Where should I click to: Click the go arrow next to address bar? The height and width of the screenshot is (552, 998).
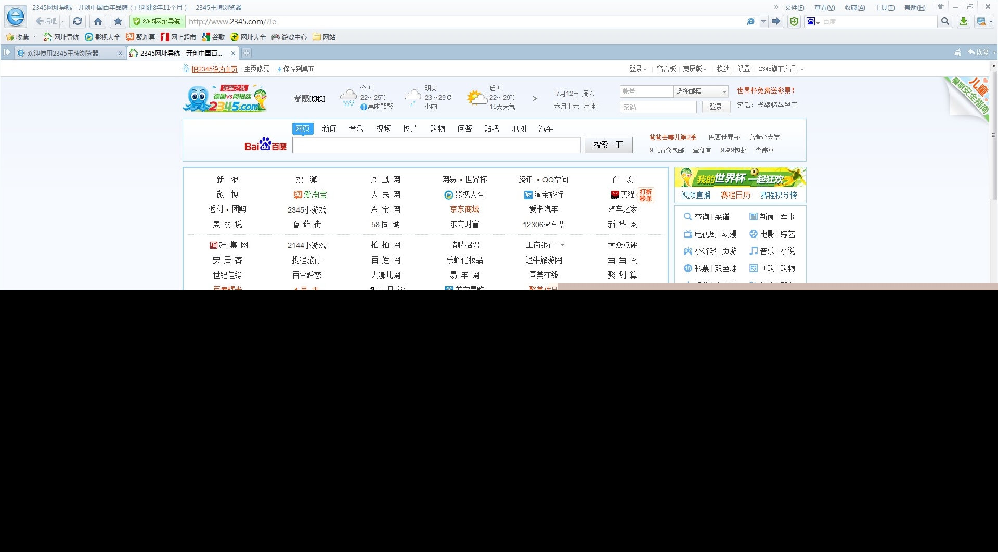tap(776, 21)
